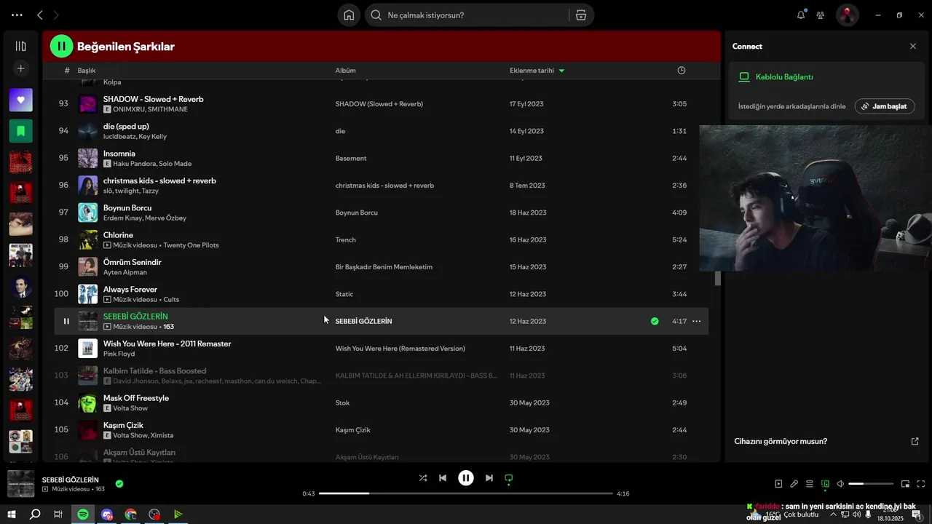Select the Insomnia song title
The image size is (932, 524).
coord(119,154)
